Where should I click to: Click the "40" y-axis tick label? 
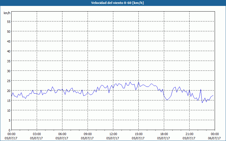9,51
